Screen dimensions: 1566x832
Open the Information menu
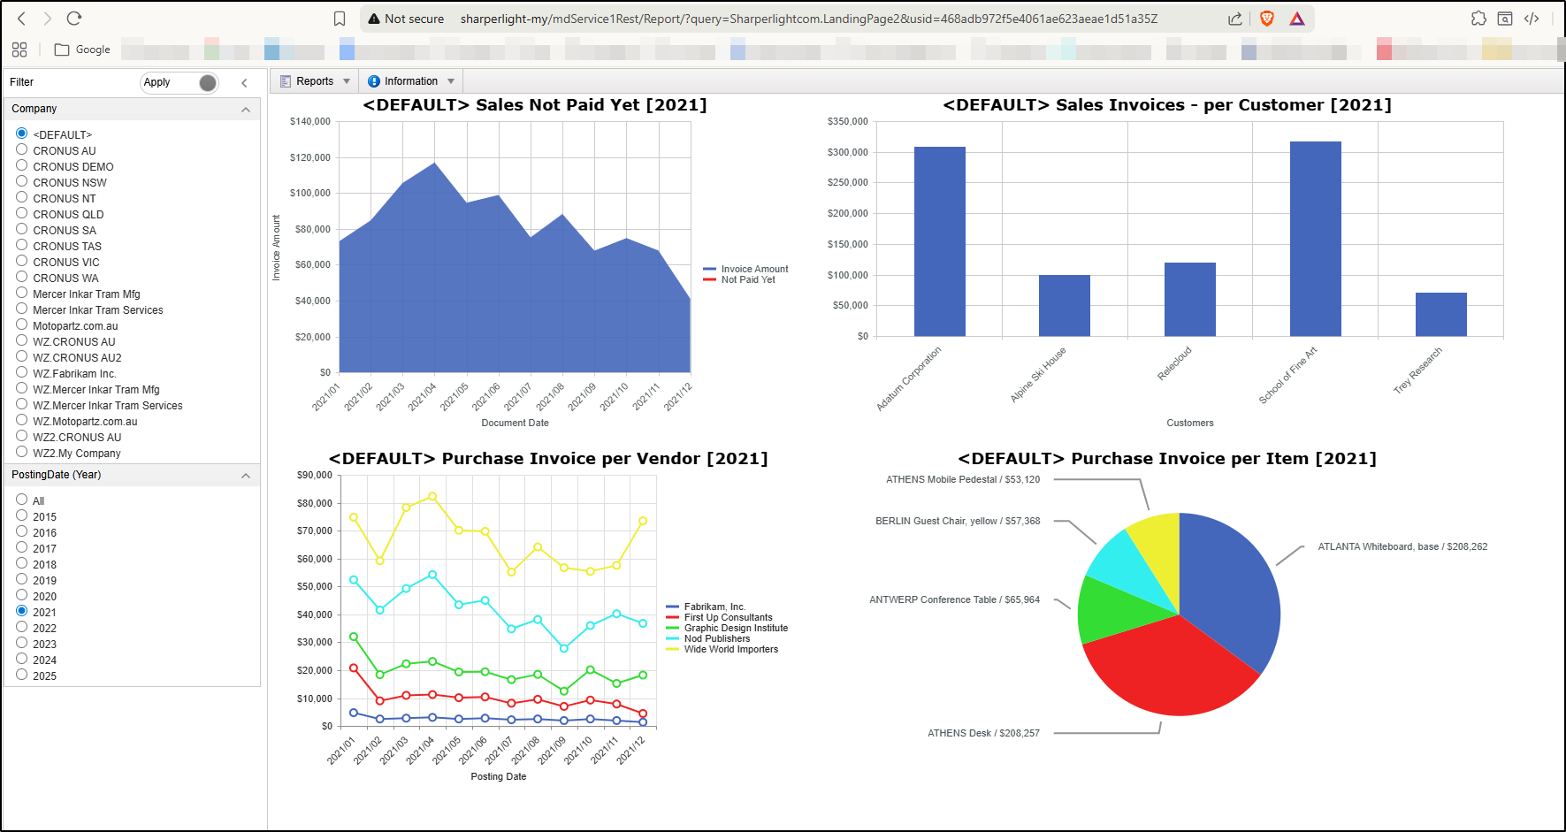pyautogui.click(x=411, y=81)
